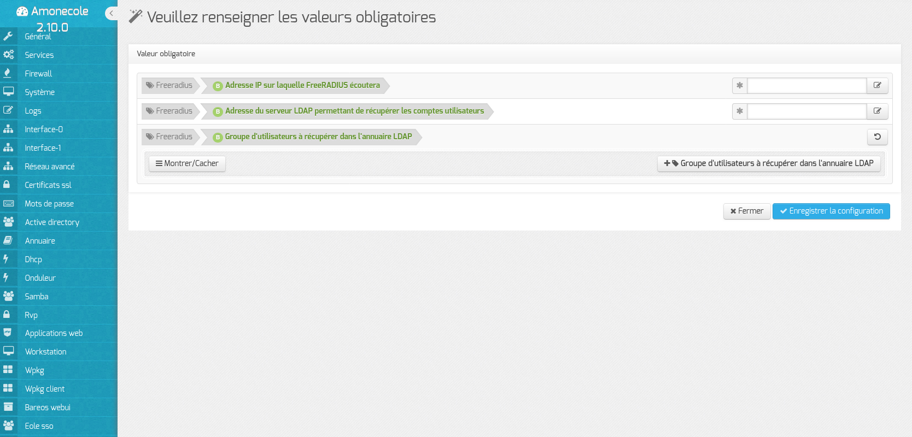
Task: Click the book icon beside Annuaire
Action: [8, 241]
